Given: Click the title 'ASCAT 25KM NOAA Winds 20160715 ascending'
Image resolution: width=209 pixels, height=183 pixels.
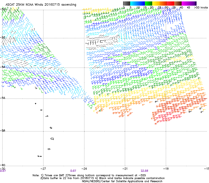Looking at the screenshot, I should pyautogui.click(x=41, y=5).
